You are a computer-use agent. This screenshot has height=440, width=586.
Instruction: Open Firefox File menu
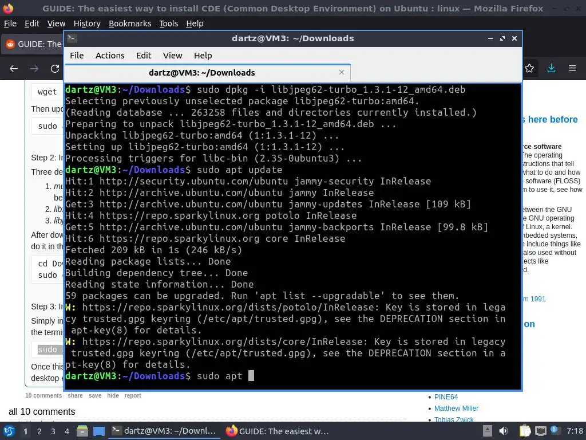click(x=10, y=23)
